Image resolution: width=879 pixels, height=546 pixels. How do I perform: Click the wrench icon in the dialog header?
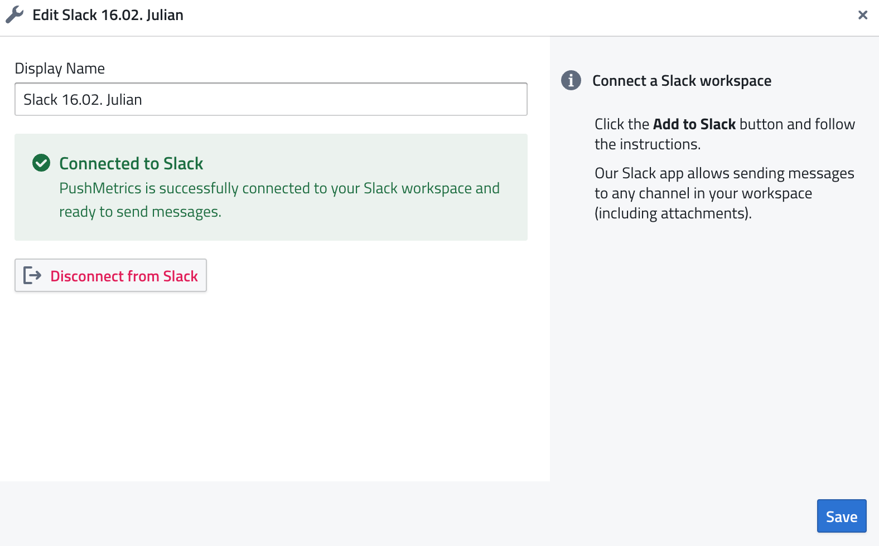pyautogui.click(x=15, y=15)
